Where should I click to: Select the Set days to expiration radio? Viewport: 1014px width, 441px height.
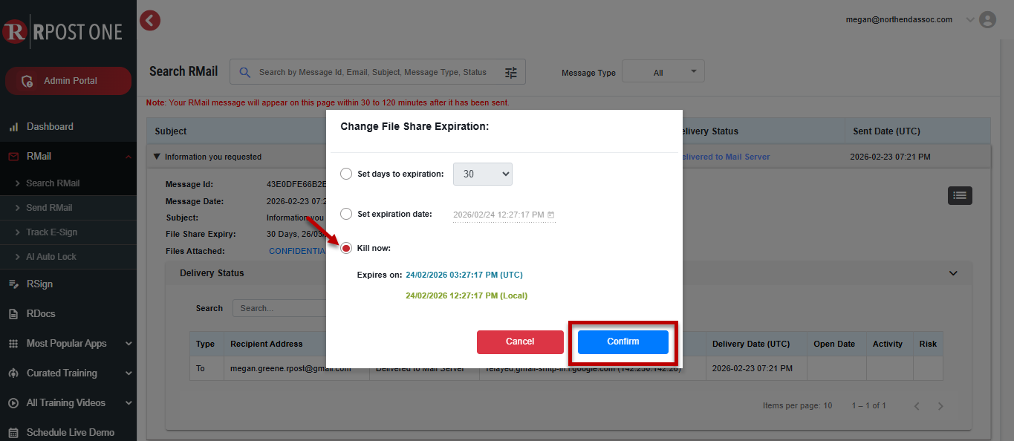click(346, 174)
